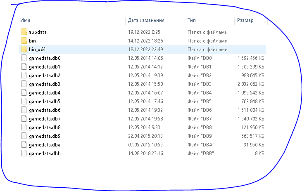Select the gamedata.db4 file name
Screen dimensions: 302x191
coord(45,93)
